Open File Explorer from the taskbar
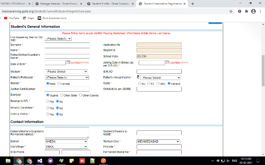The width and height of the screenshot is (265, 165). [x=8, y=161]
